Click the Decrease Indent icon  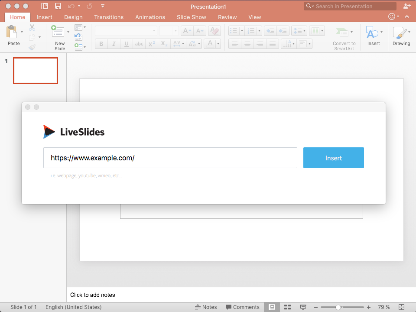(270, 31)
